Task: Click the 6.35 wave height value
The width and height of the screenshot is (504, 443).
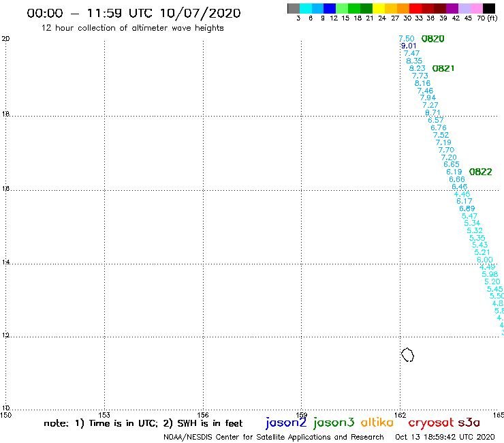Action: coord(414,61)
